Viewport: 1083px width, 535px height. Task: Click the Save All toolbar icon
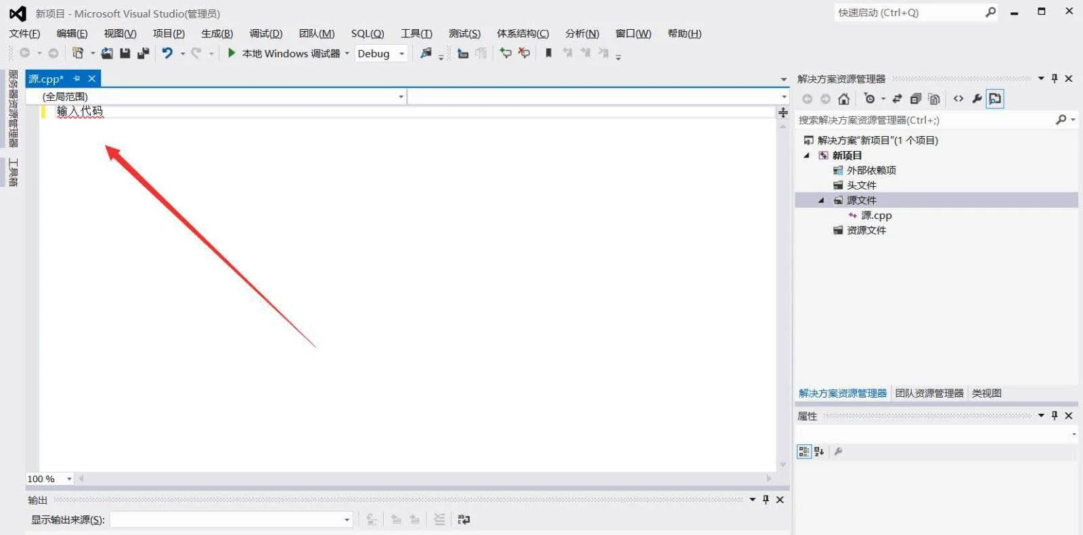tap(143, 53)
